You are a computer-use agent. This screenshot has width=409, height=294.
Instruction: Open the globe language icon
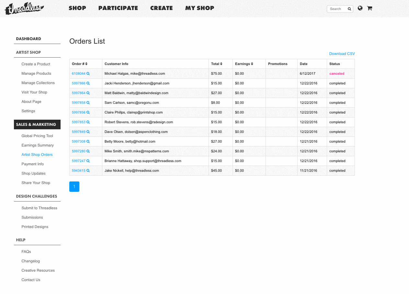point(360,8)
